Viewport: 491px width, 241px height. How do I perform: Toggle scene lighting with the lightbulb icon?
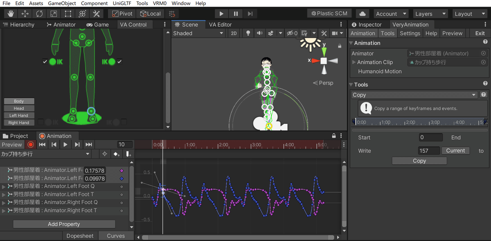(248, 33)
